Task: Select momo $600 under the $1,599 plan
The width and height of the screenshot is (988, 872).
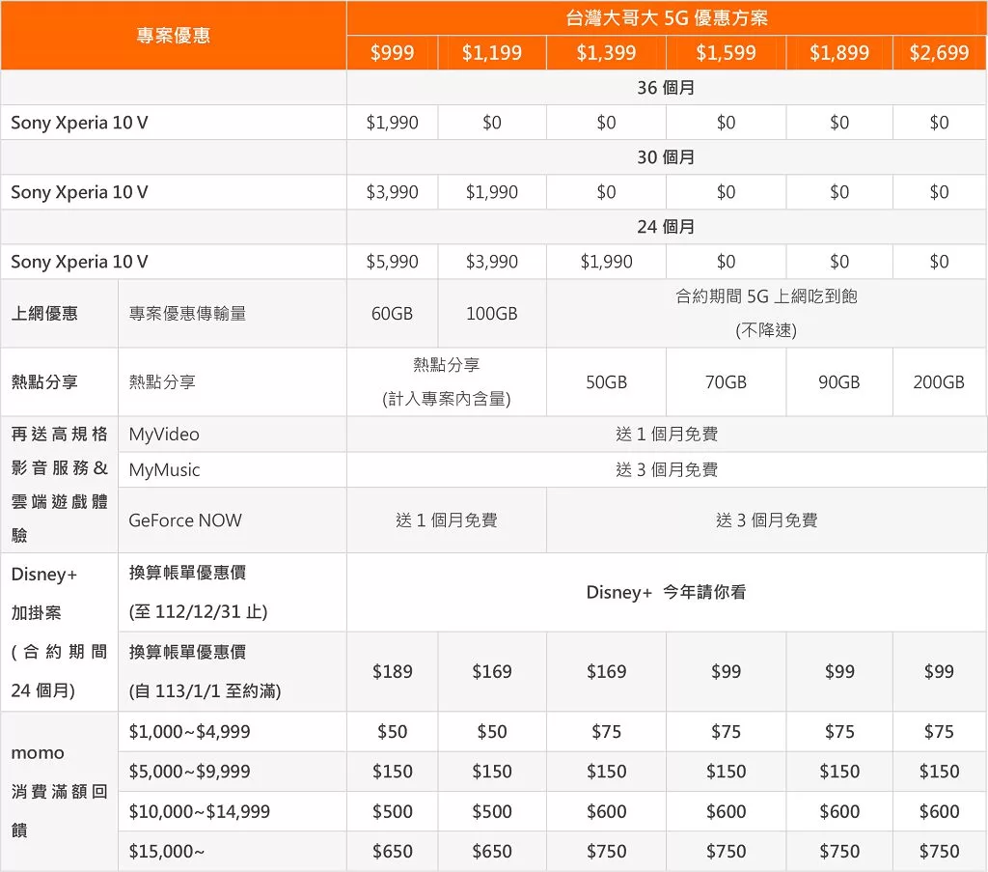Action: coord(726,811)
